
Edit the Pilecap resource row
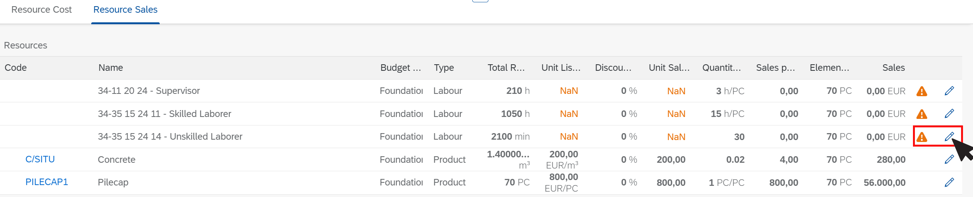point(949,182)
